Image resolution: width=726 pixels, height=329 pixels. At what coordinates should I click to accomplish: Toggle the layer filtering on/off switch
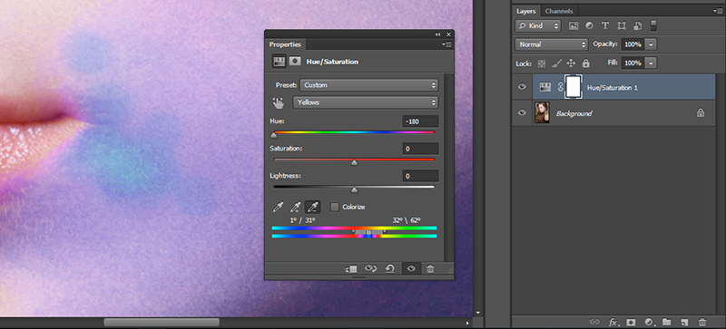pyautogui.click(x=653, y=25)
